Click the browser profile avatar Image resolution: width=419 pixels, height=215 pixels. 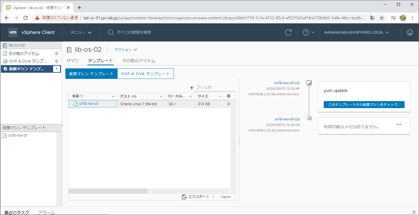403,18
